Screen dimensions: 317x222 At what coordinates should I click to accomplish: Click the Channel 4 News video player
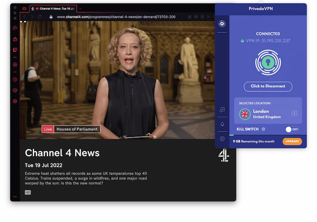tap(117, 80)
